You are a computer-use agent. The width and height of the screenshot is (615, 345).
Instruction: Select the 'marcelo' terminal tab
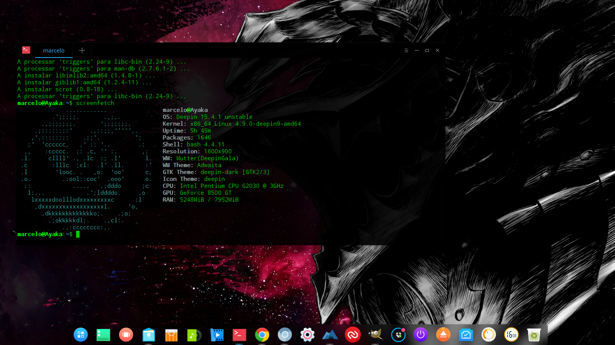54,50
